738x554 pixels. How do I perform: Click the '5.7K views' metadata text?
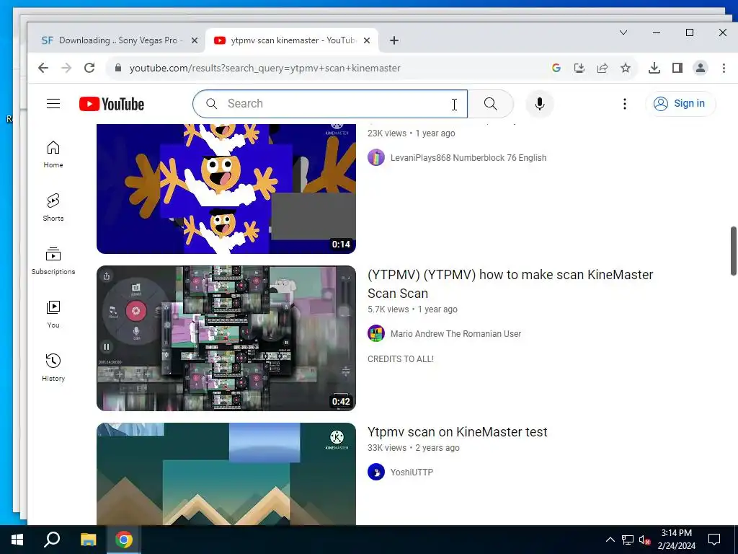coord(388,309)
